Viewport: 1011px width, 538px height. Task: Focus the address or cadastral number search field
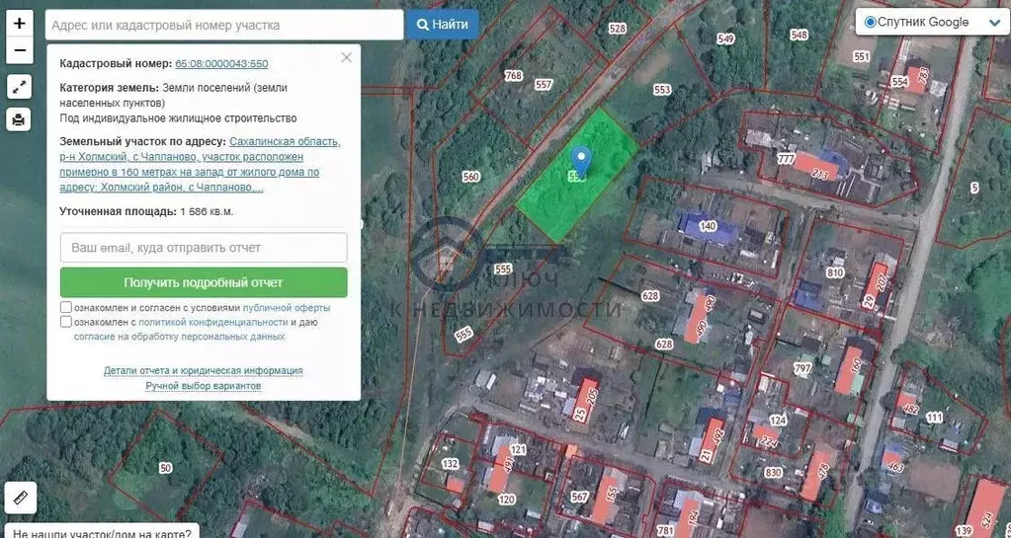click(224, 25)
